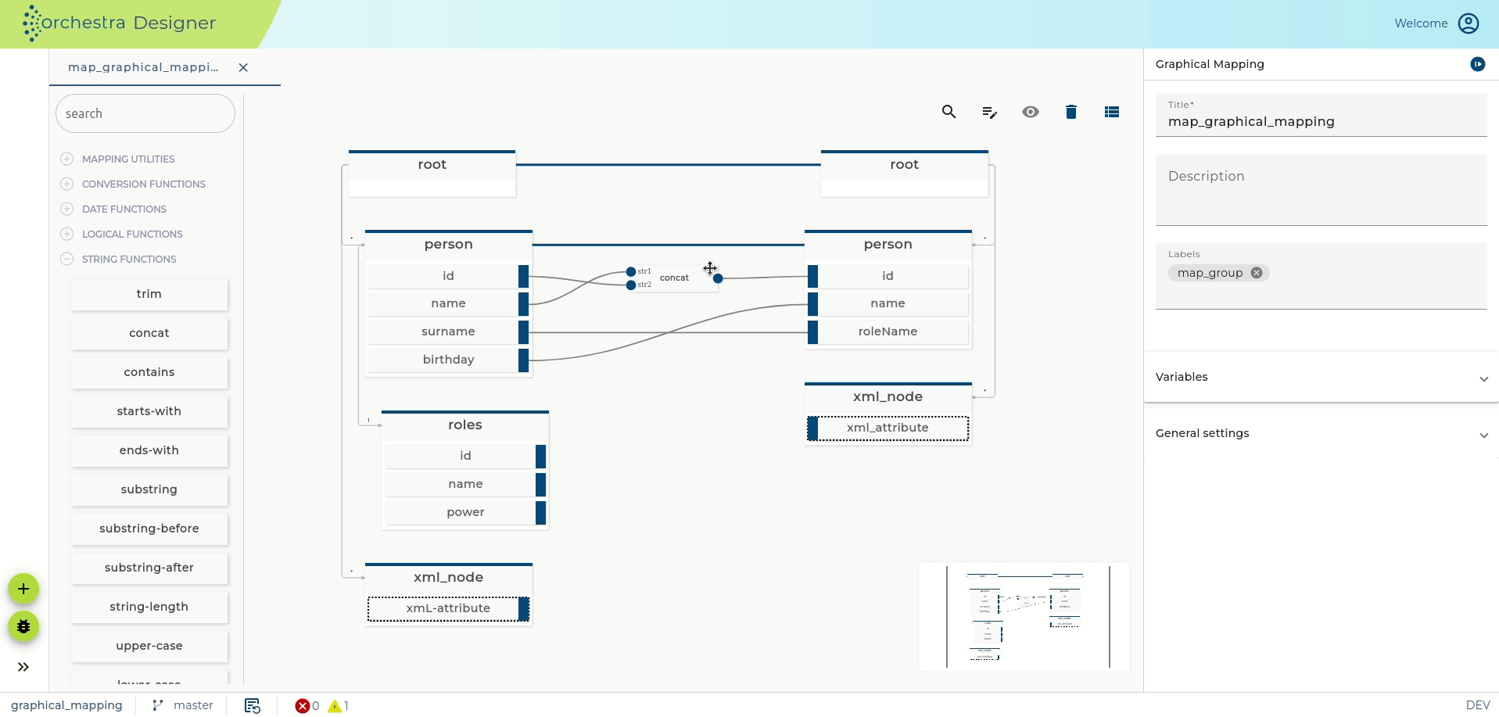
Task: Click the green plus add button
Action: (x=23, y=589)
